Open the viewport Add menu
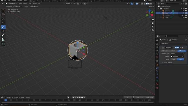This screenshot has width=188, height=106. coord(30,4)
